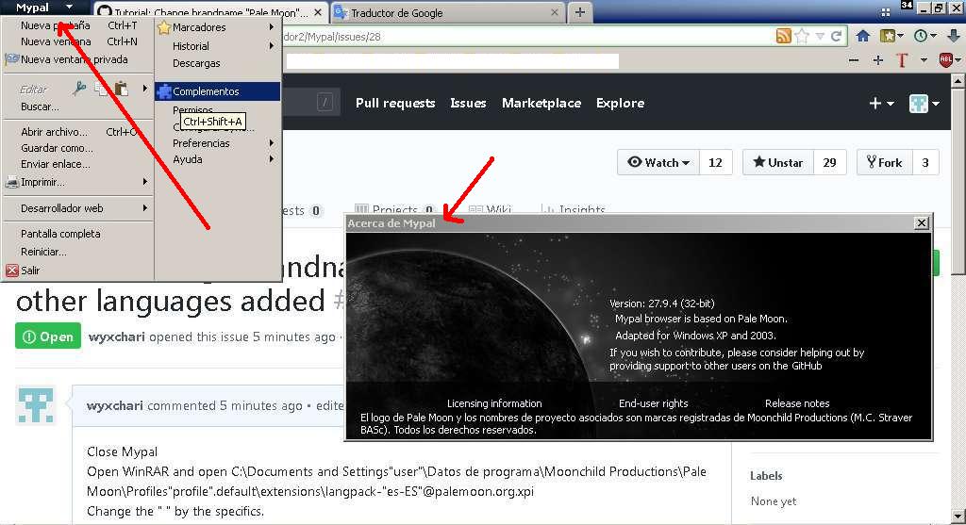The width and height of the screenshot is (966, 525).
Task: Open the Mypal application menu button
Action: point(44,8)
